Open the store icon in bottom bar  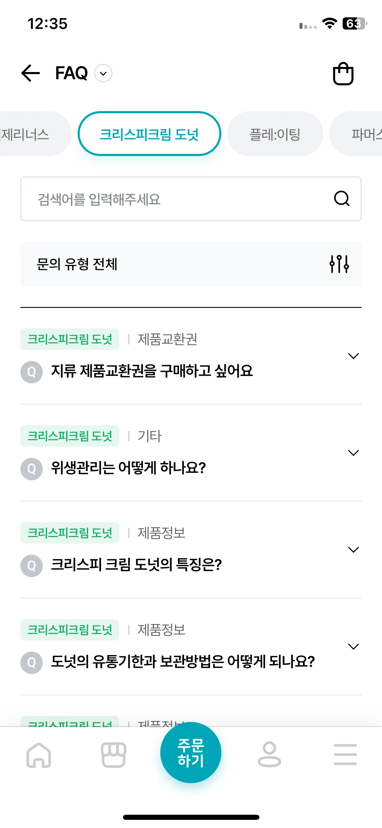(113, 755)
